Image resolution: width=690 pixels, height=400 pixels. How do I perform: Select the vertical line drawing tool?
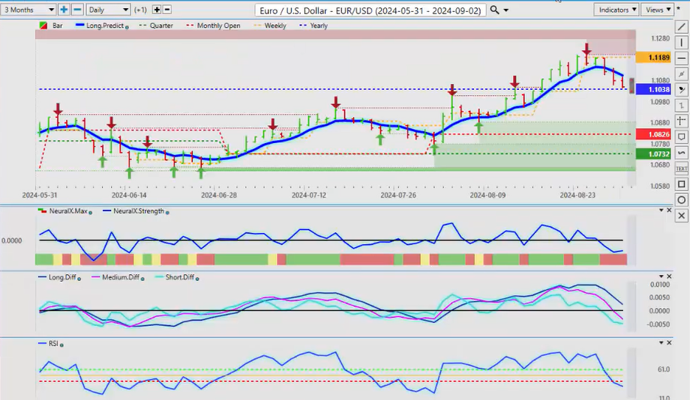coord(681,42)
